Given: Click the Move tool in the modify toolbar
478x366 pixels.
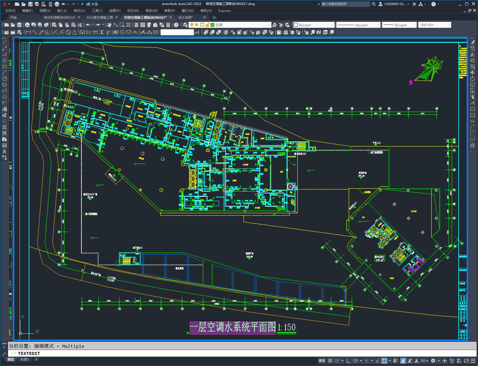Looking at the screenshot, I should [x=472, y=73].
